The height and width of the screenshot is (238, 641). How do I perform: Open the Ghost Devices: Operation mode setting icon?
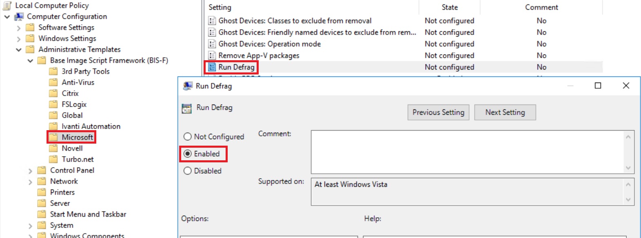212,44
